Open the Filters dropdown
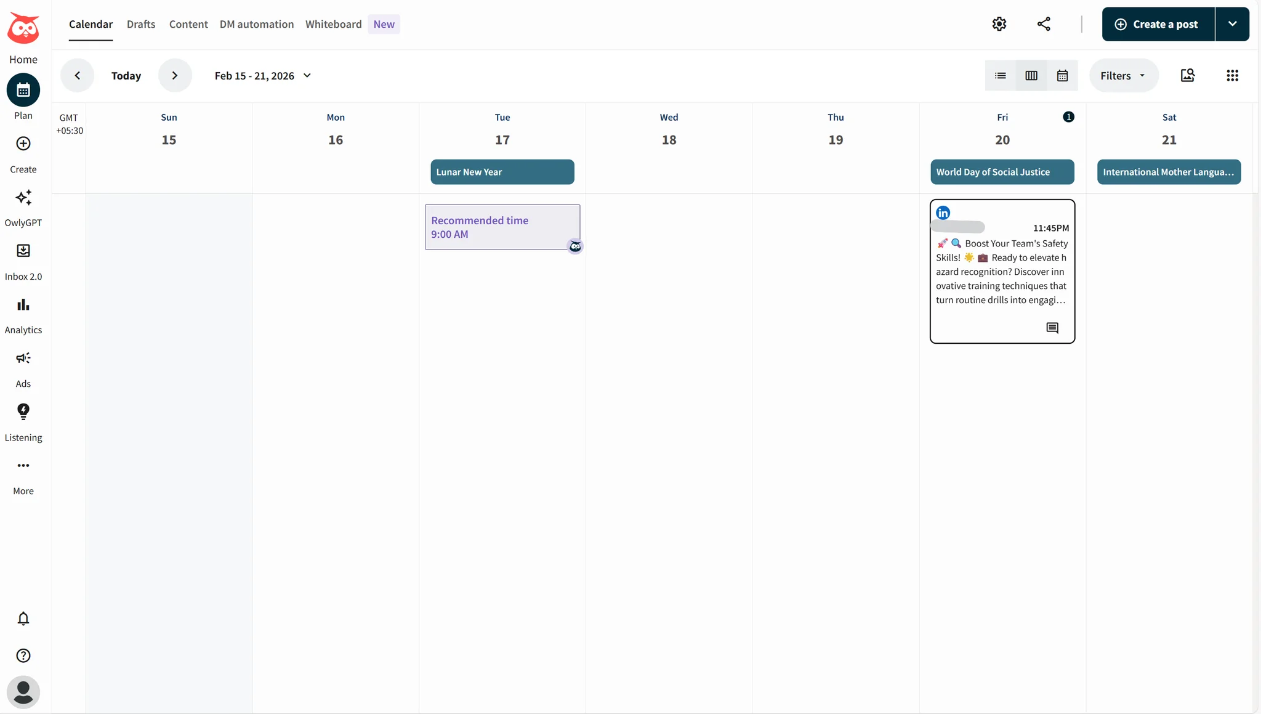The image size is (1261, 714). [x=1122, y=75]
